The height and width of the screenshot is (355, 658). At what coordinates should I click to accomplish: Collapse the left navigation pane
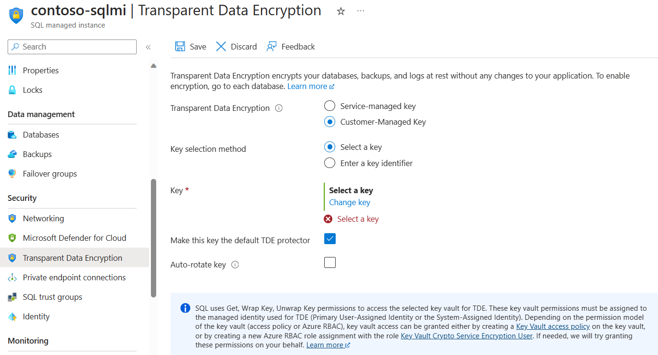(x=148, y=47)
